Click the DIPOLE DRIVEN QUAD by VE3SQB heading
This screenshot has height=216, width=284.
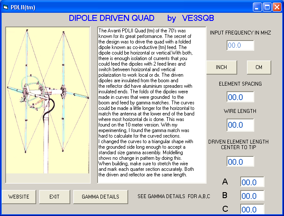[x=141, y=18]
